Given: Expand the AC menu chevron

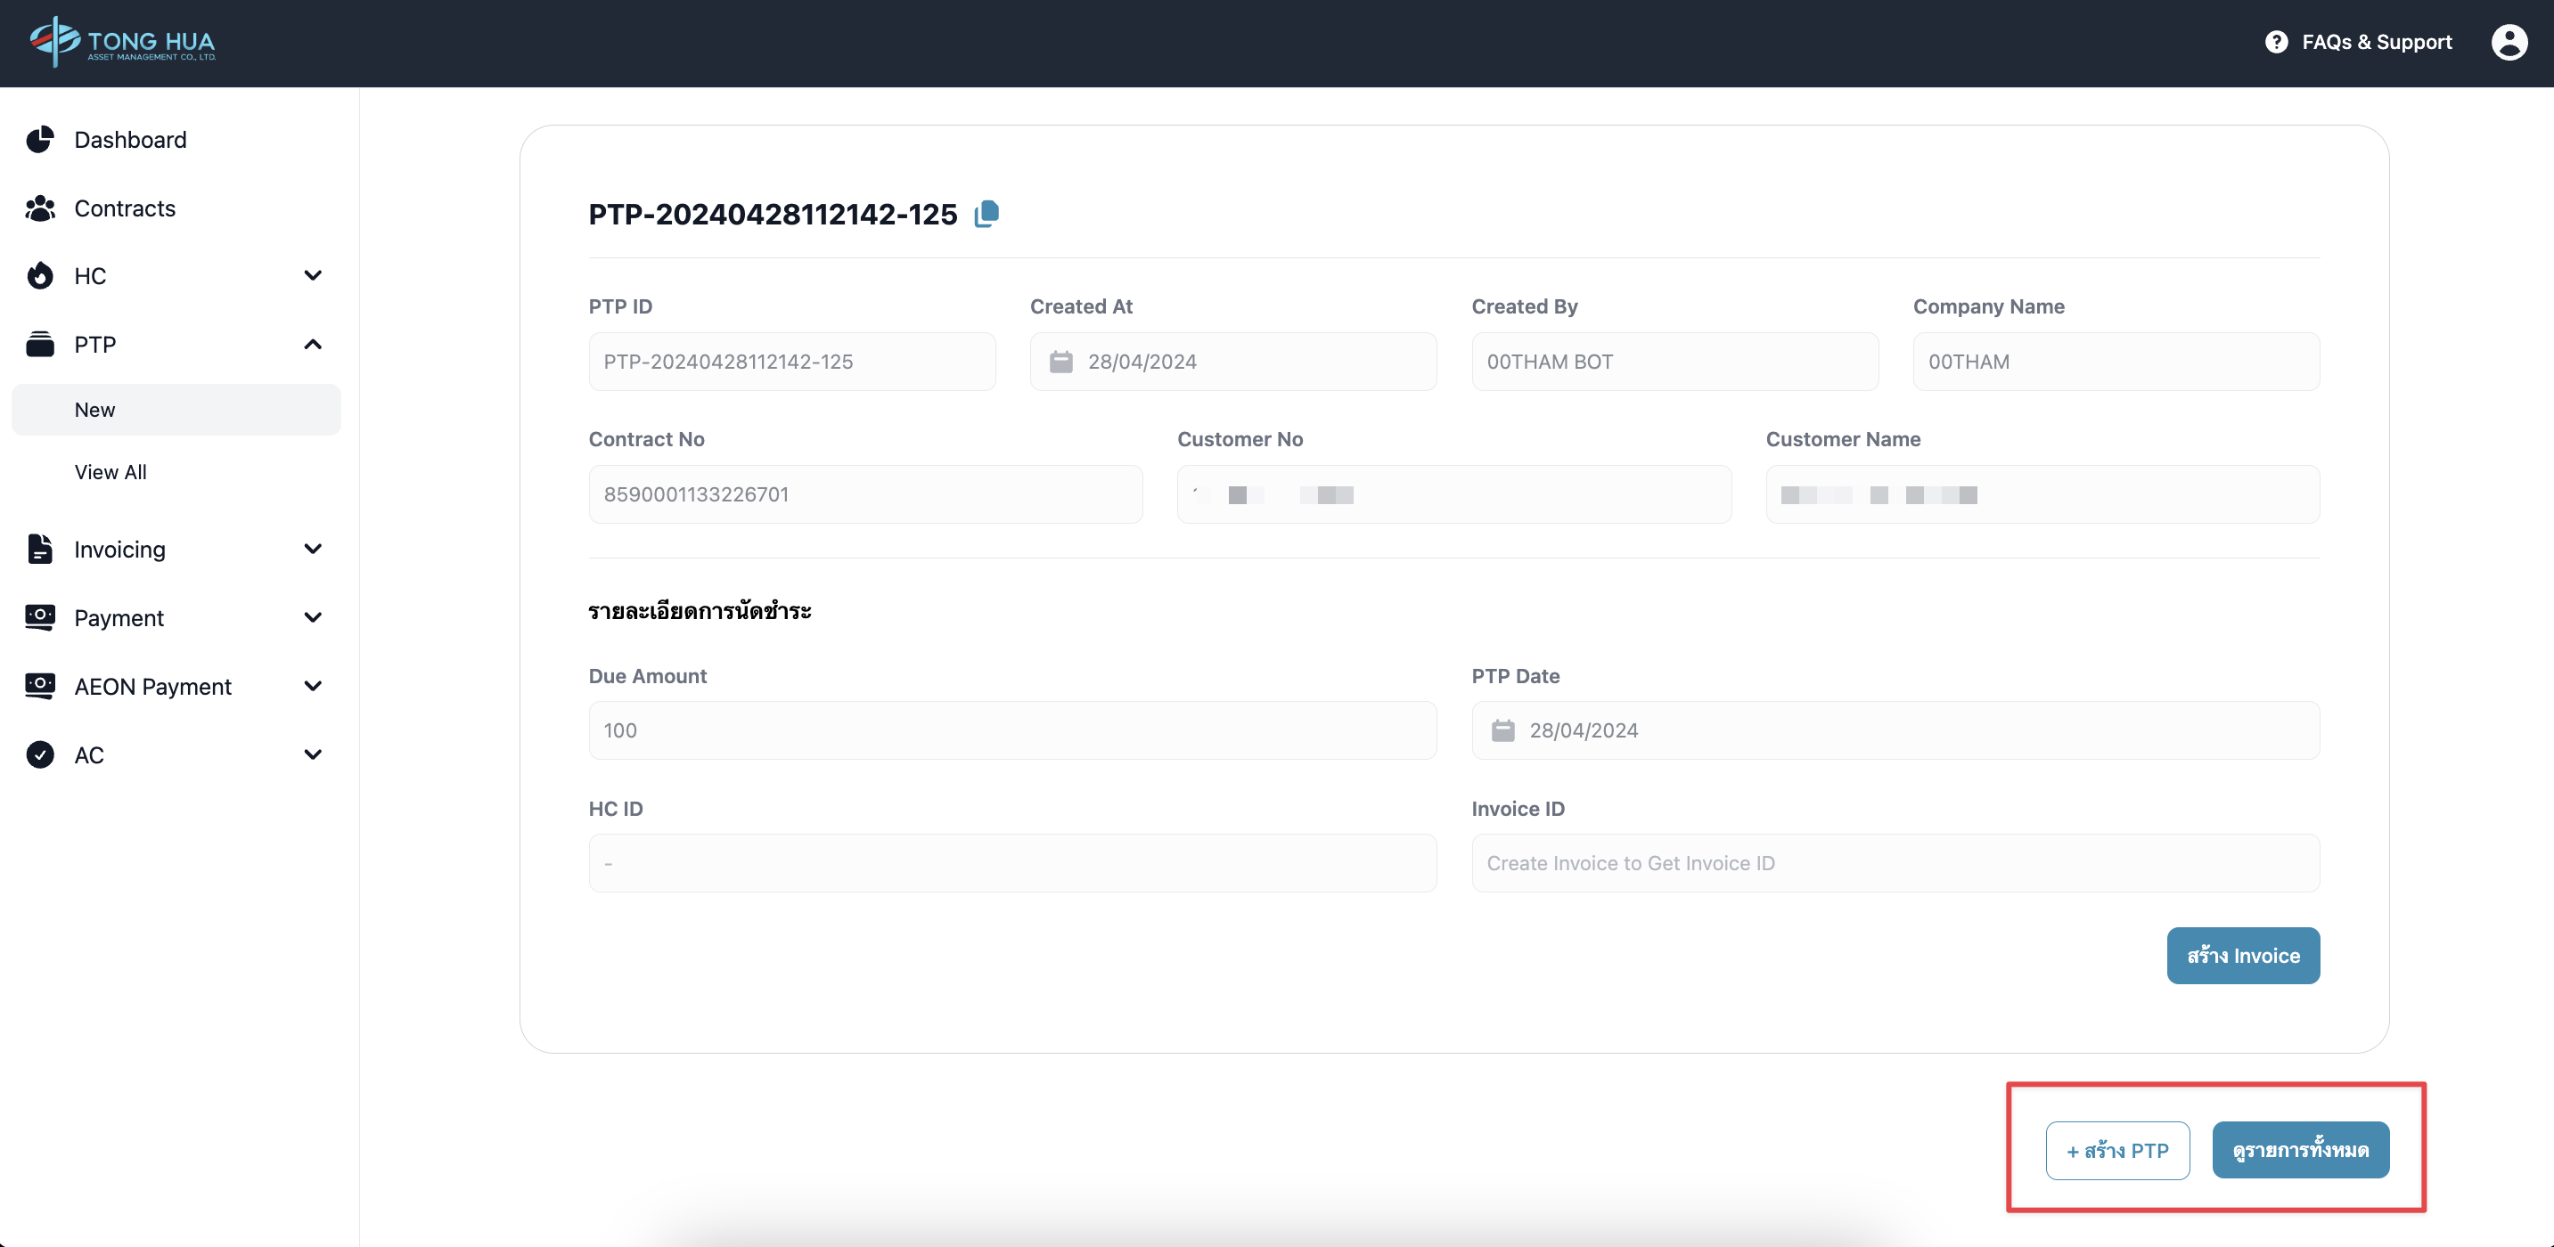Looking at the screenshot, I should 312,754.
